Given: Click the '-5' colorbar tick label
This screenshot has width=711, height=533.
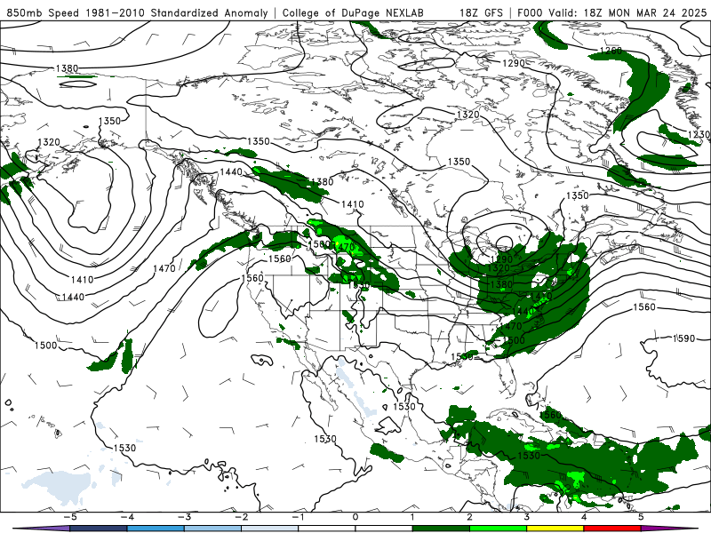Looking at the screenshot, I should [x=70, y=517].
